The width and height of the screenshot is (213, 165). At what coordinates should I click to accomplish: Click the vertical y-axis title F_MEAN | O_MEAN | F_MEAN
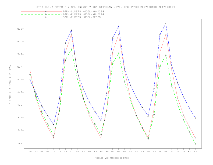click(x=10, y=85)
